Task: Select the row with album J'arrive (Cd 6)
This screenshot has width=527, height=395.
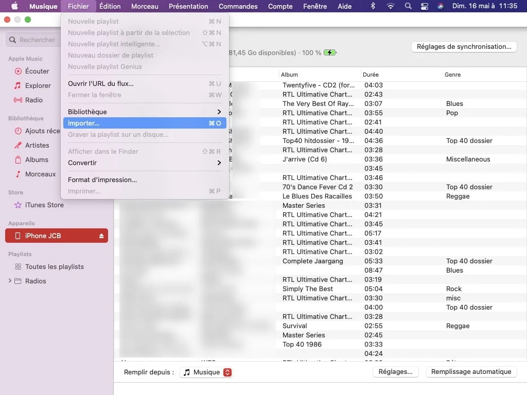Action: (320, 159)
